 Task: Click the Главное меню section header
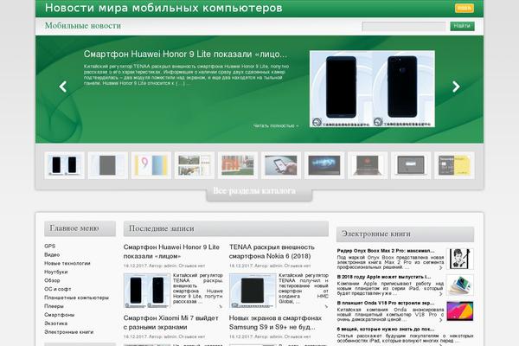pyautogui.click(x=80, y=228)
